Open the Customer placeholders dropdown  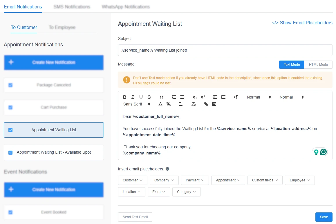tap(132, 180)
